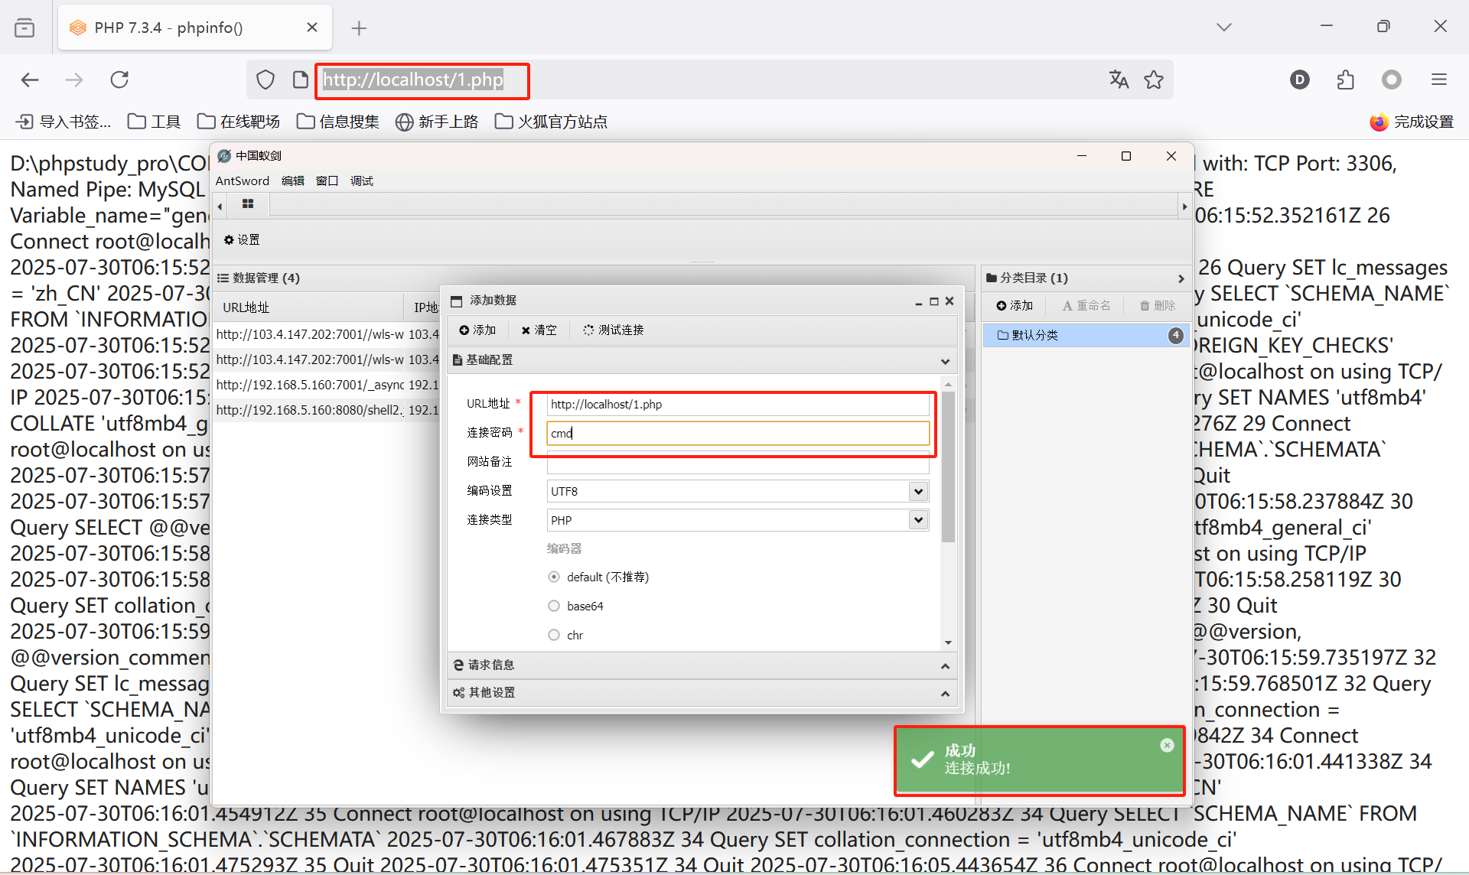This screenshot has height=875, width=1469.
Task: Click 测试连接 to test the connection
Action: (x=613, y=330)
